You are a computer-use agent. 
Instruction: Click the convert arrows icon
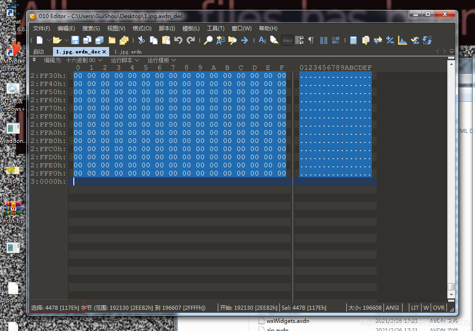(x=378, y=40)
